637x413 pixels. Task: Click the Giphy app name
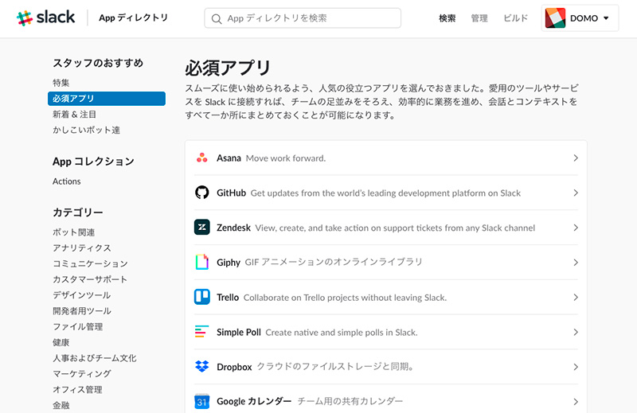[229, 263]
